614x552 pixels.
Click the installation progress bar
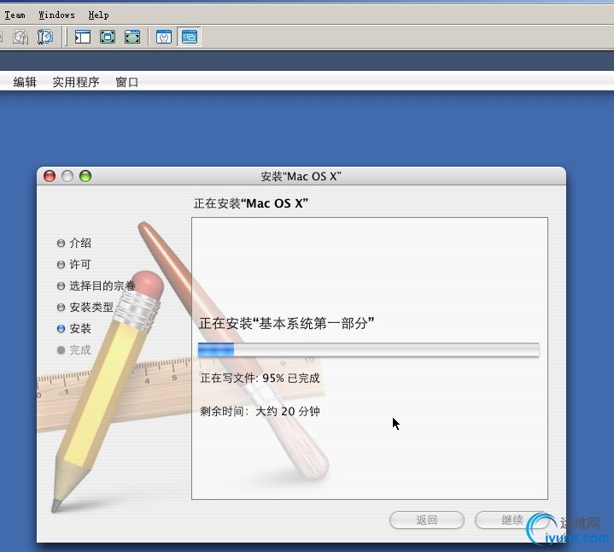tap(368, 349)
